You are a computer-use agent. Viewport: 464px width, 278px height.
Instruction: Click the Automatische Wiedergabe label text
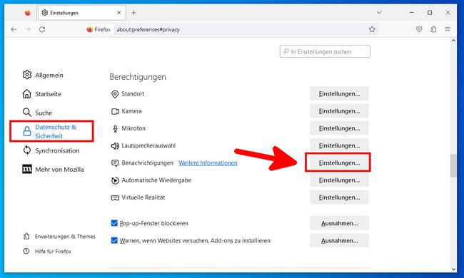156,180
